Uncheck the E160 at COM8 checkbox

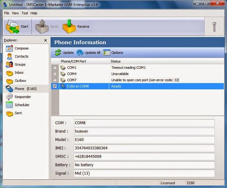coord(55,86)
